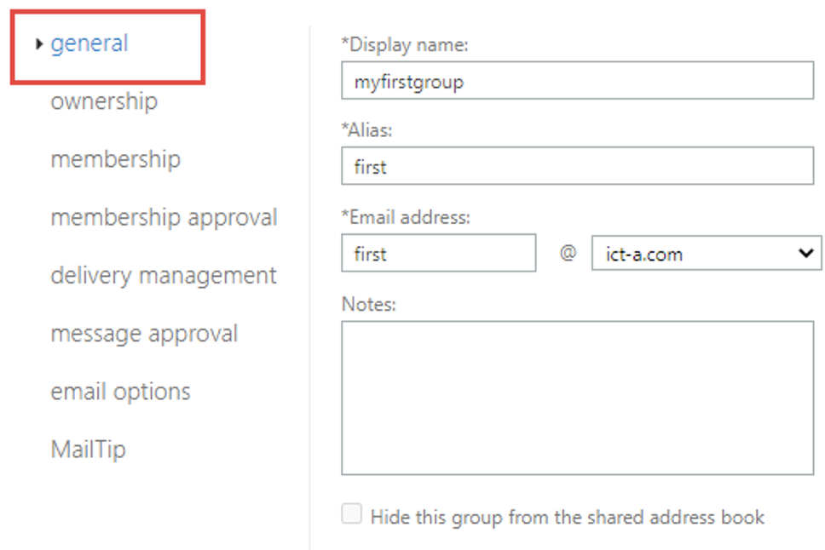Click the '*Email address:' label
This screenshot has width=825, height=550.
pos(405,217)
